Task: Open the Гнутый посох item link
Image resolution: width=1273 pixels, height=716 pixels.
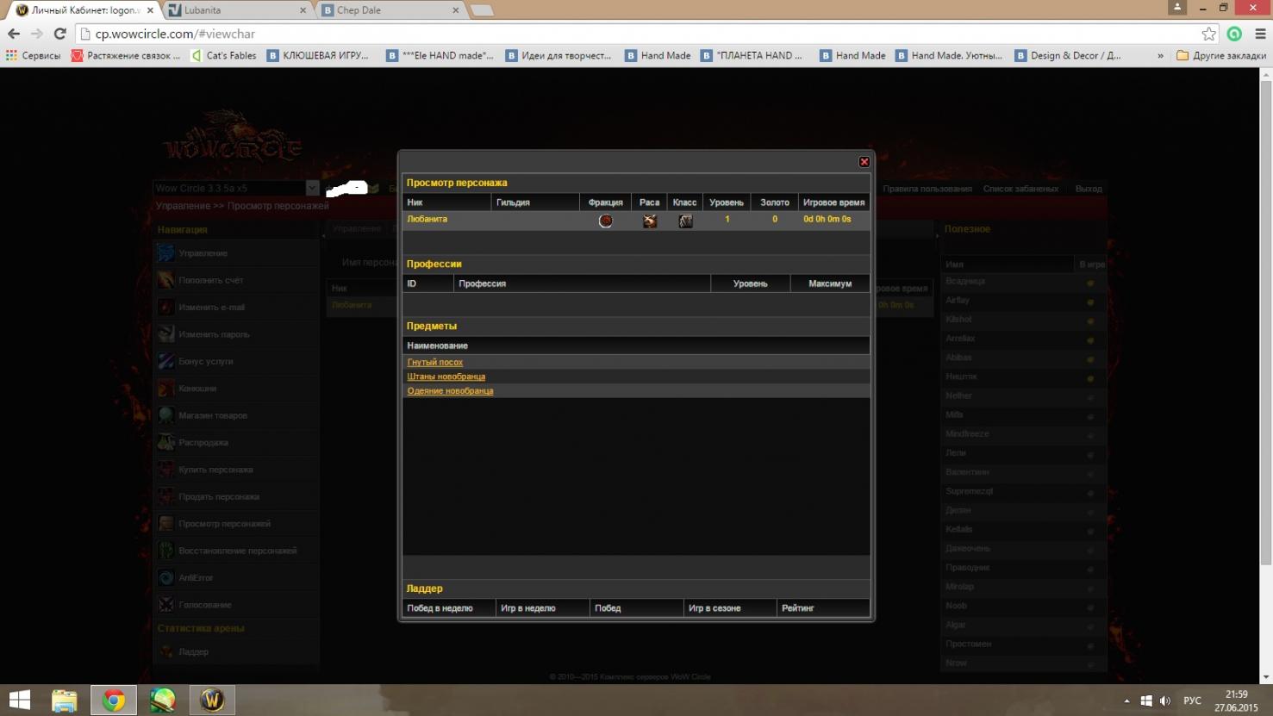Action: pos(435,363)
